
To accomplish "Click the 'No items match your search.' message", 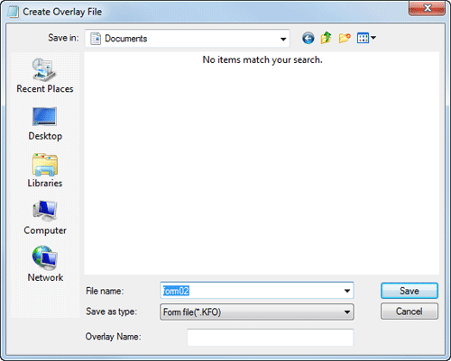I will click(x=262, y=59).
